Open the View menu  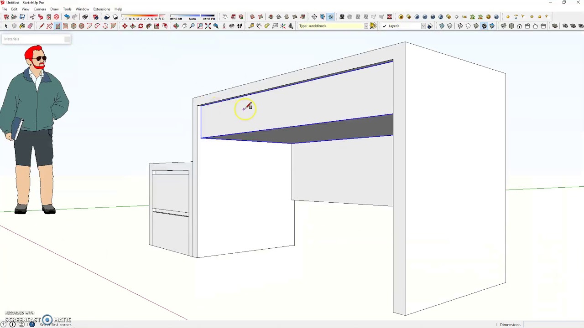point(26,9)
